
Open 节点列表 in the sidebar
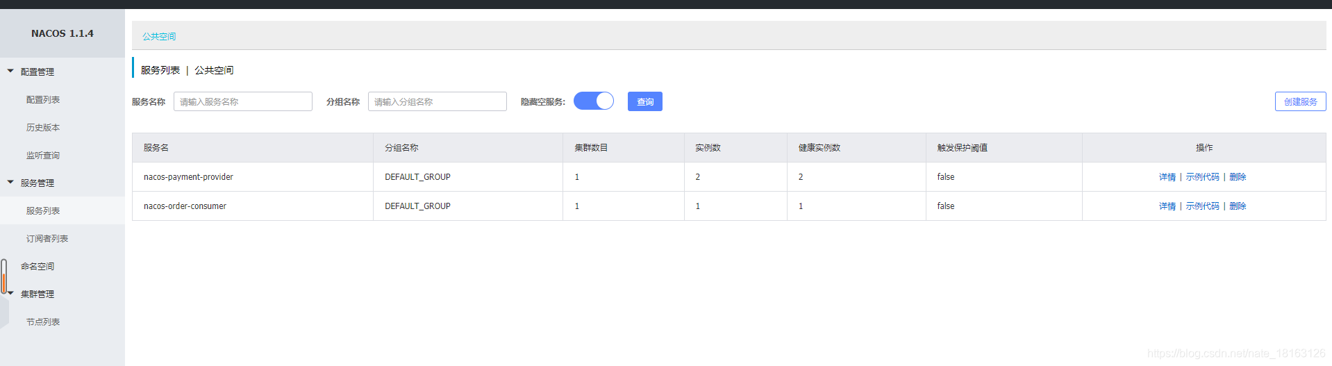pos(43,322)
